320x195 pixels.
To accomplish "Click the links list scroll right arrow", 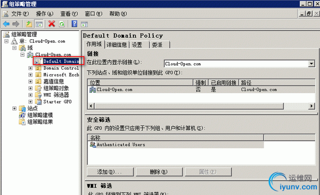I will point(312,106).
